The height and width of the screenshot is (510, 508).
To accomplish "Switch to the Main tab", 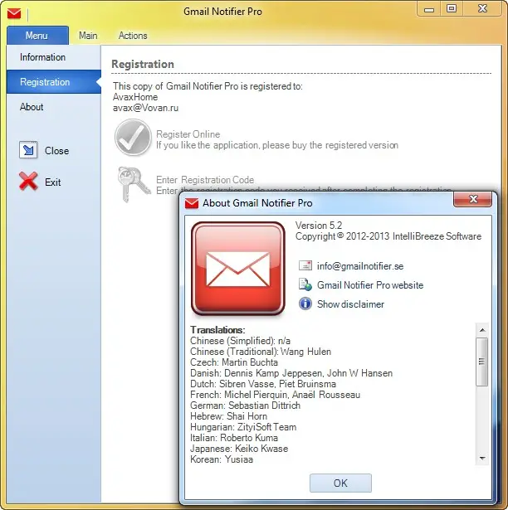I will (88, 36).
